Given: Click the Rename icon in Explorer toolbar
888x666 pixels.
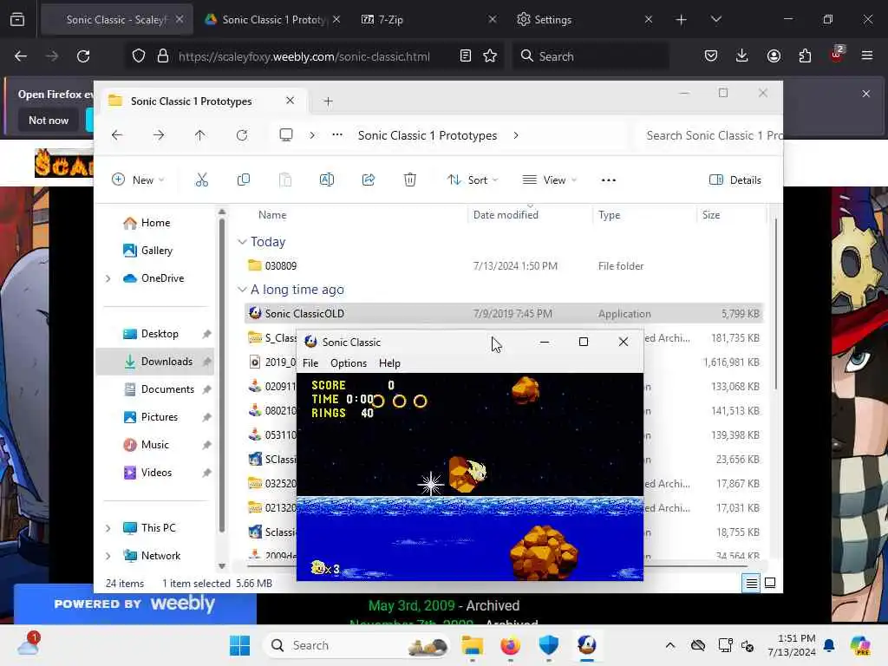Looking at the screenshot, I should pos(327,180).
